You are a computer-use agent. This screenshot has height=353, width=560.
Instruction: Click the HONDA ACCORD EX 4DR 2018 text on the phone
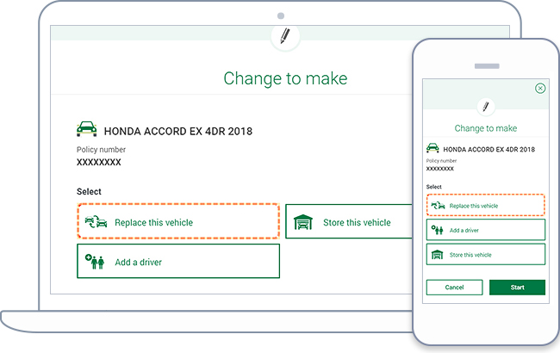pyautogui.click(x=489, y=150)
